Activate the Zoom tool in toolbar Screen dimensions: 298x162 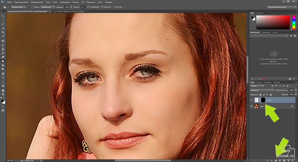click(3, 95)
